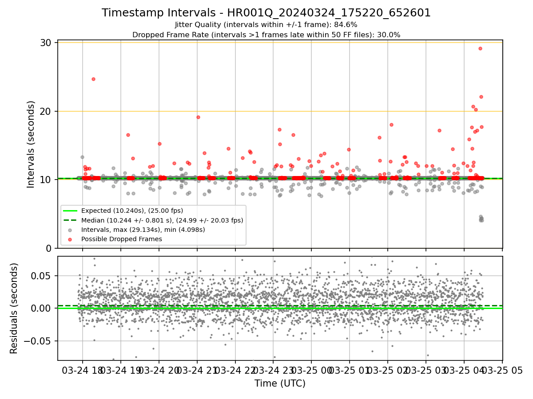
Task: Click the dashed green Median legend line sample
Action: point(70,220)
